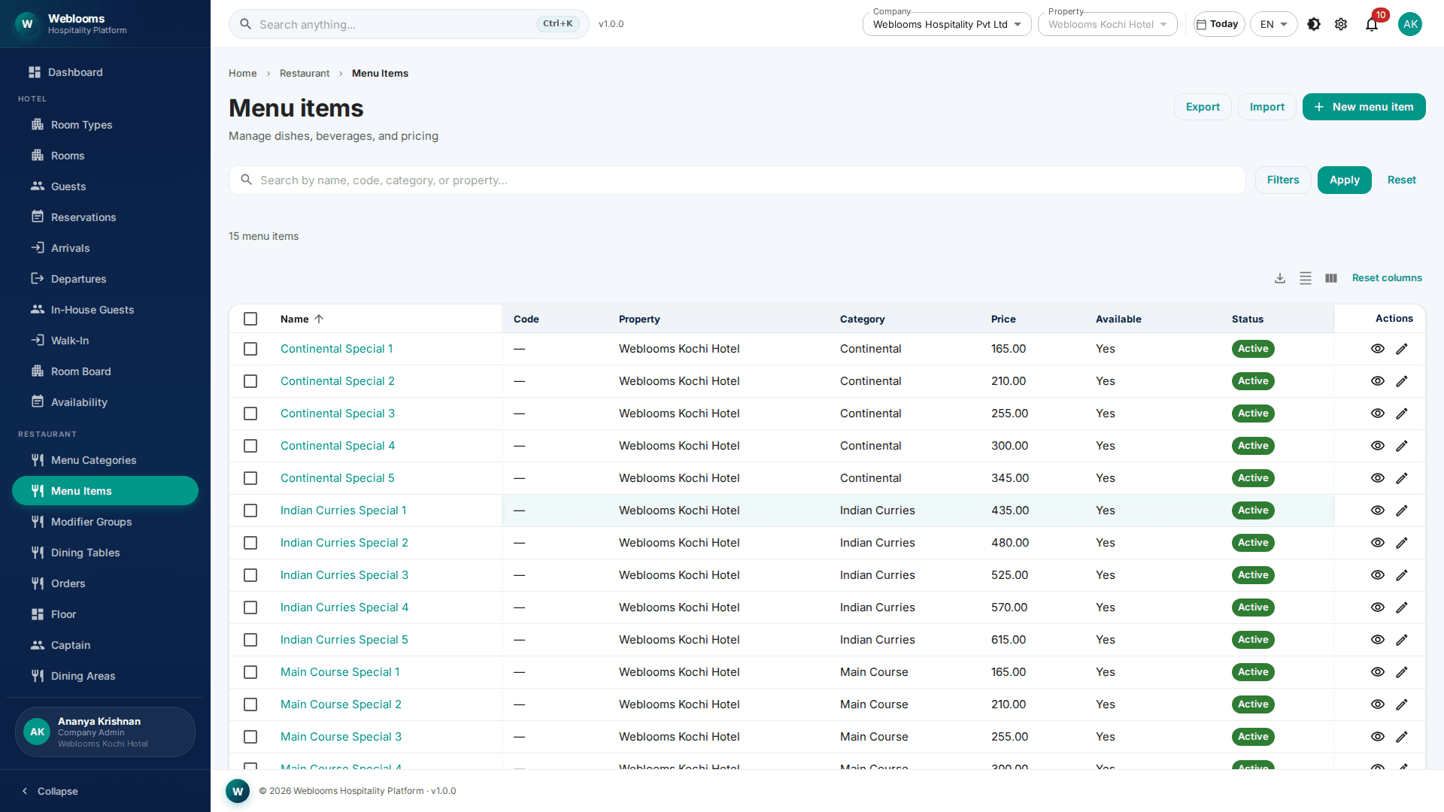Viewport: 1444px width, 812px height.
Task: Click the Today date button
Action: pyautogui.click(x=1218, y=24)
